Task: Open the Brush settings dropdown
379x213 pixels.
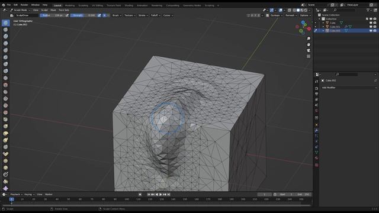Action: (117, 15)
